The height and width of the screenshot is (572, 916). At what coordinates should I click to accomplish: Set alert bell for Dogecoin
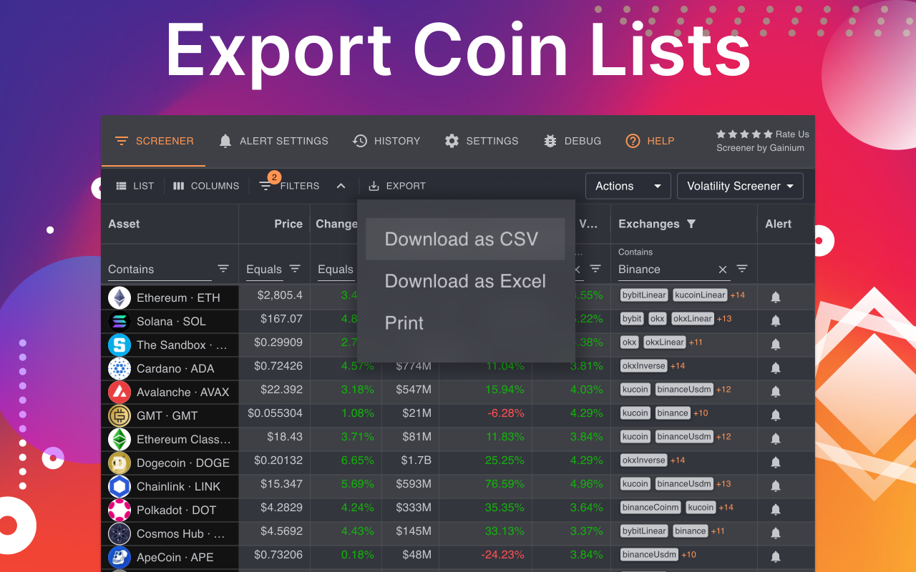776,463
